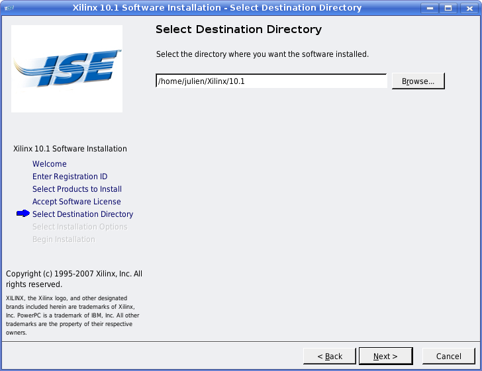Minimize the Xilinx installer window

point(430,8)
